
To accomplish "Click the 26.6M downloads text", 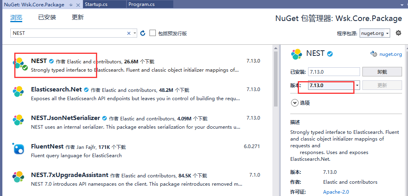I will coord(139,62).
